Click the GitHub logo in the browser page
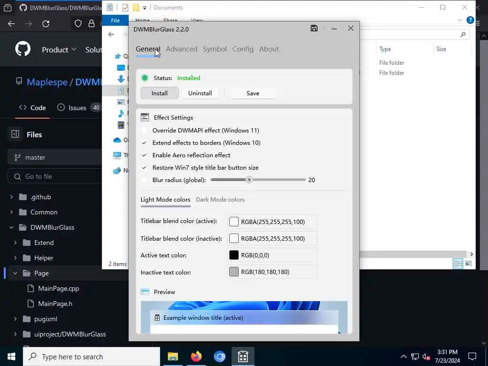The width and height of the screenshot is (488, 366). [x=23, y=49]
